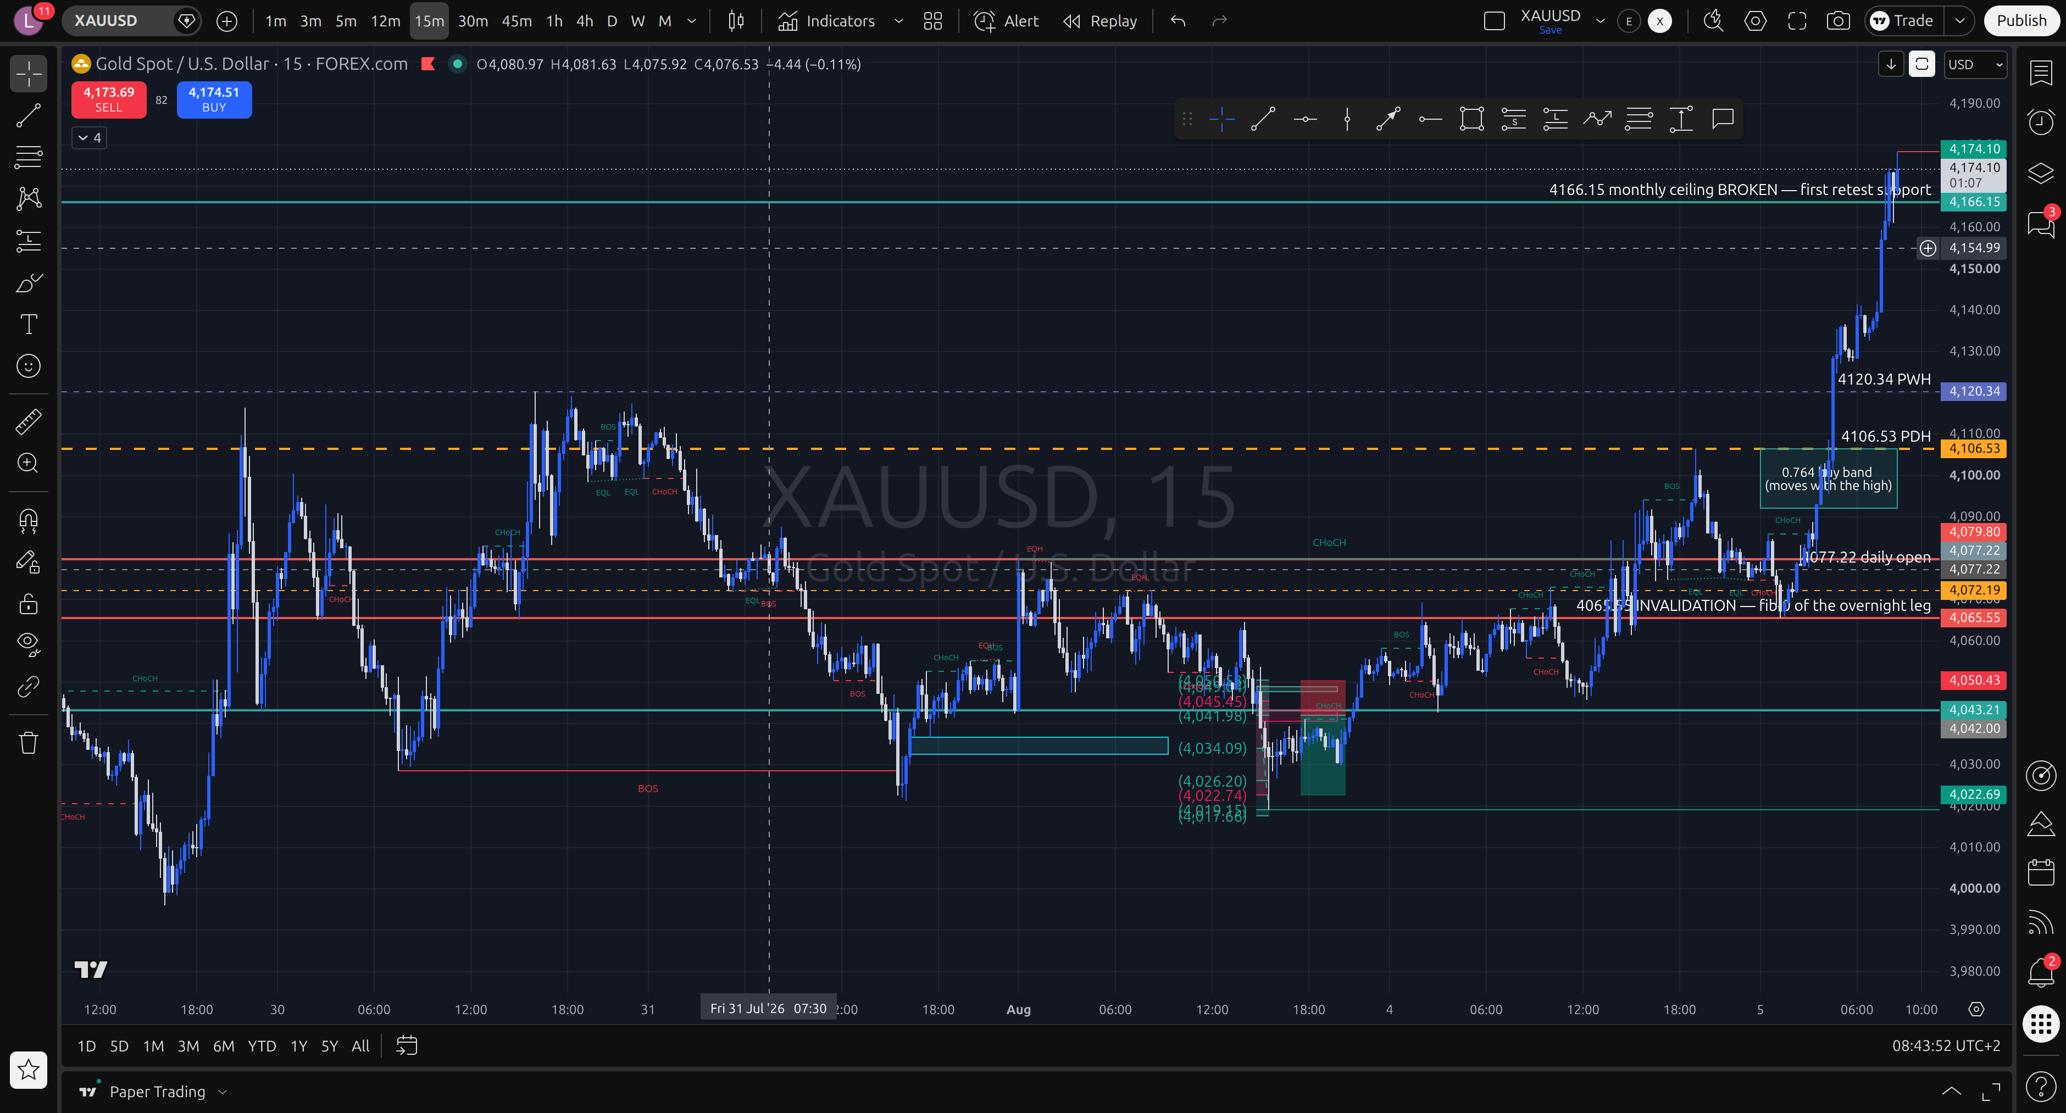Screen dimensions: 2066x1113
Task: Click the trash remove objects icon
Action: pos(29,743)
